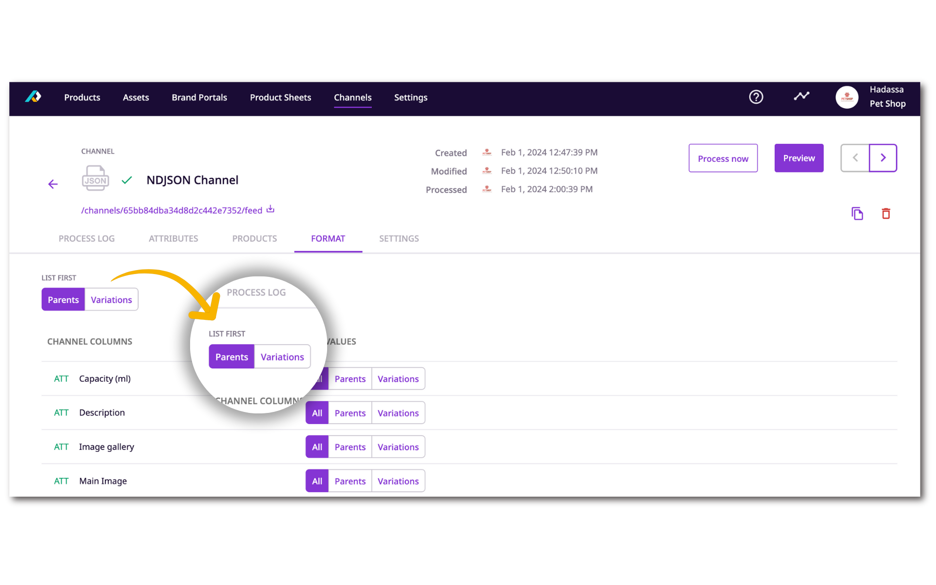Click the JSON channel type icon
The height and width of the screenshot is (585, 936).
point(95,179)
